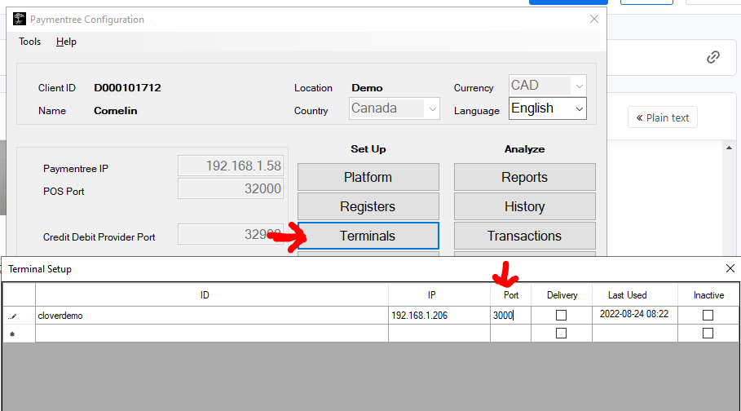Viewport: 741px width, 411px height.
Task: Click scroll up arrow in background window
Action: 730,148
